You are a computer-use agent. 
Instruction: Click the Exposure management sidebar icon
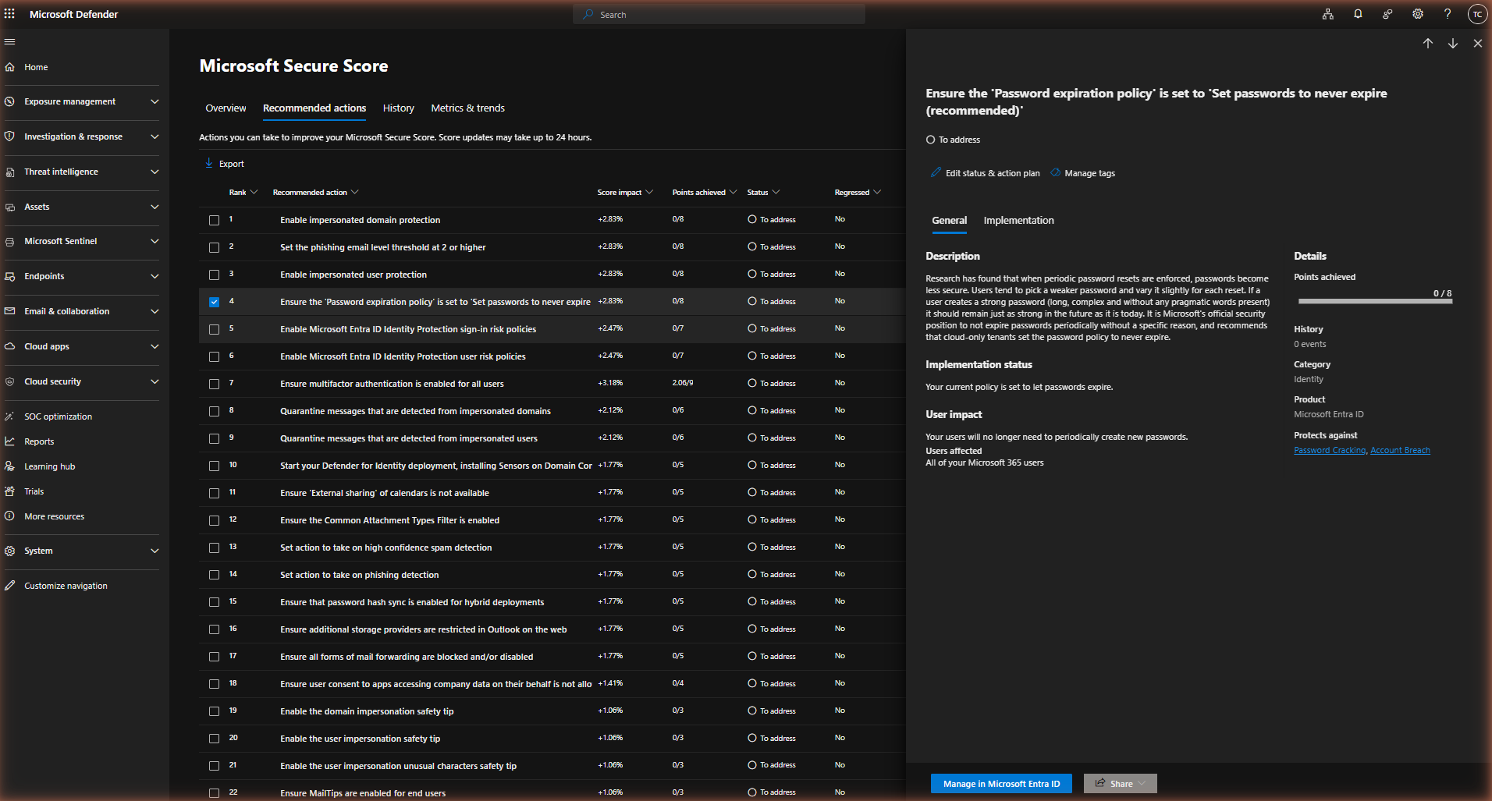coord(9,101)
